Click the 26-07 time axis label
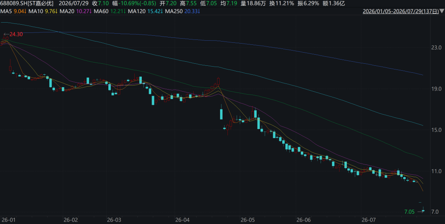This screenshot has height=224, width=445. (x=369, y=220)
